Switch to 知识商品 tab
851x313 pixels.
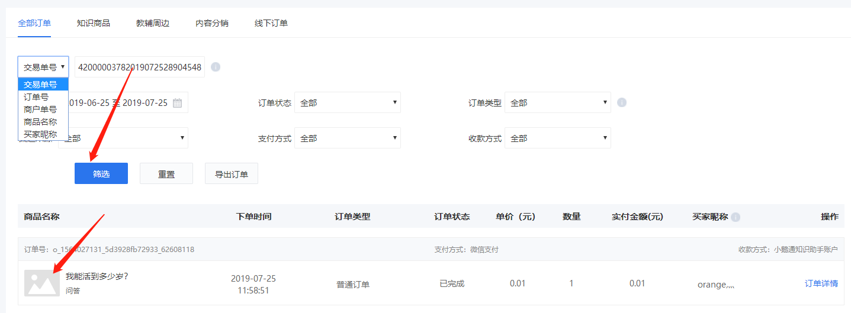(94, 23)
